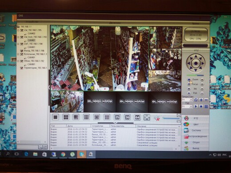Click the Focus minus button

(x=202, y=84)
